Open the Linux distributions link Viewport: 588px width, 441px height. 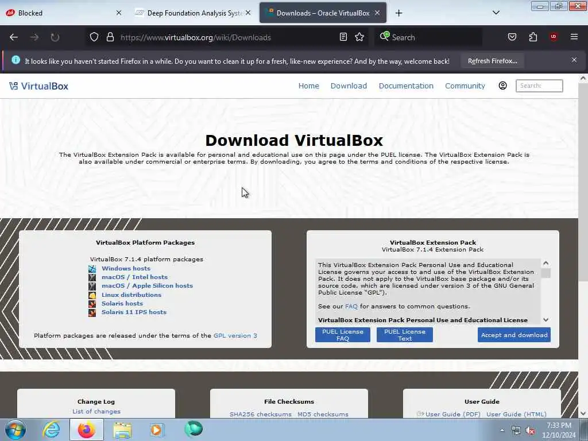pos(131,295)
